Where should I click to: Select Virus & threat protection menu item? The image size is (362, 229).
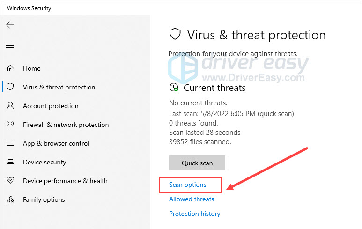click(x=59, y=87)
